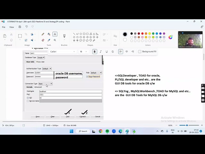Center align the text
The width and height of the screenshot is (205, 154).
pos(127,52)
